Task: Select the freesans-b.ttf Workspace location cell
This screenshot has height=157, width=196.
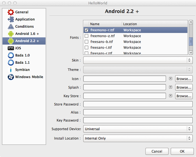Action: (x=132, y=42)
